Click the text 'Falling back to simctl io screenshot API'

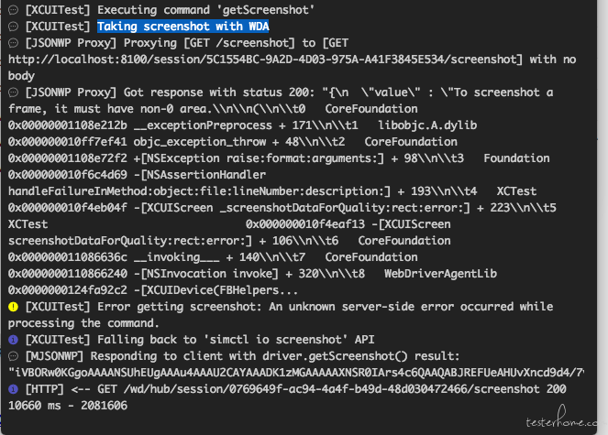(236, 340)
